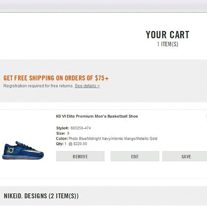Click the $75+ amount in shipping headline
207x207 pixels.
(x=102, y=78)
